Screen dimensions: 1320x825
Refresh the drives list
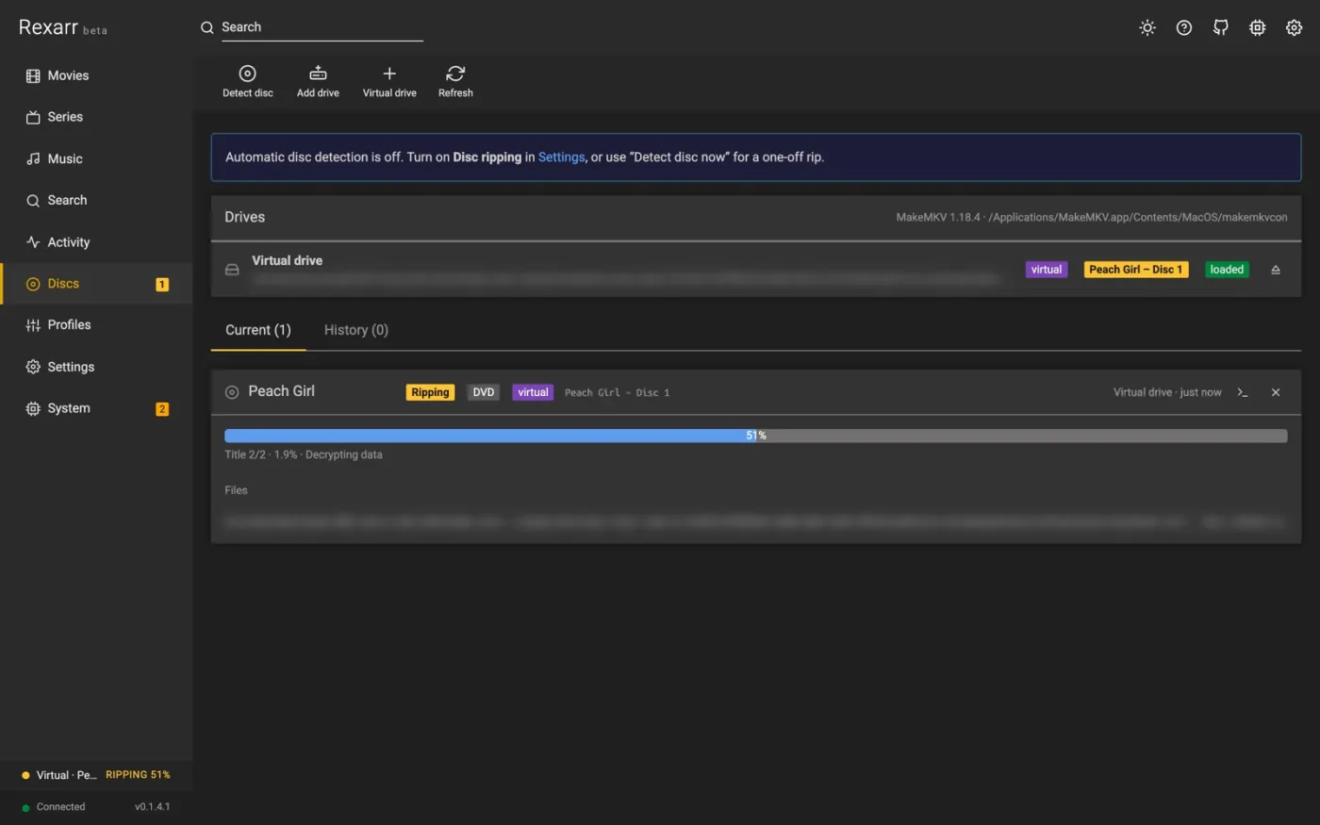pyautogui.click(x=455, y=81)
